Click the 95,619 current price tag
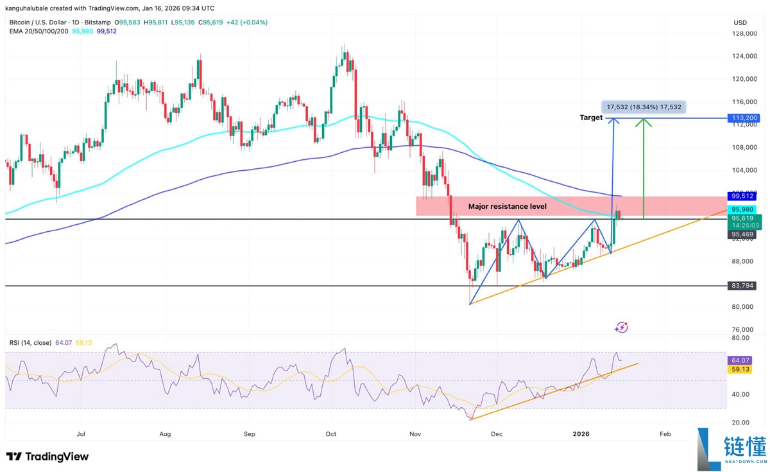The height and width of the screenshot is (472, 770). click(744, 218)
